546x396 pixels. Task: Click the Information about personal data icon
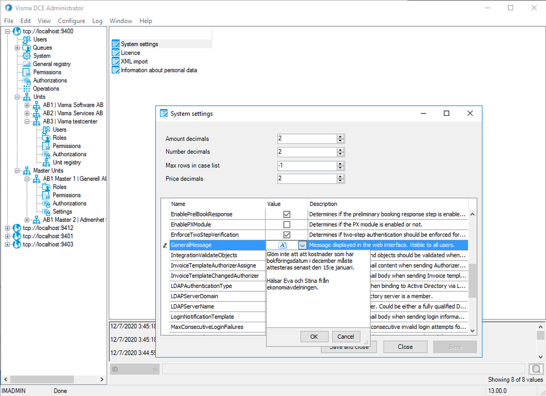(x=116, y=70)
